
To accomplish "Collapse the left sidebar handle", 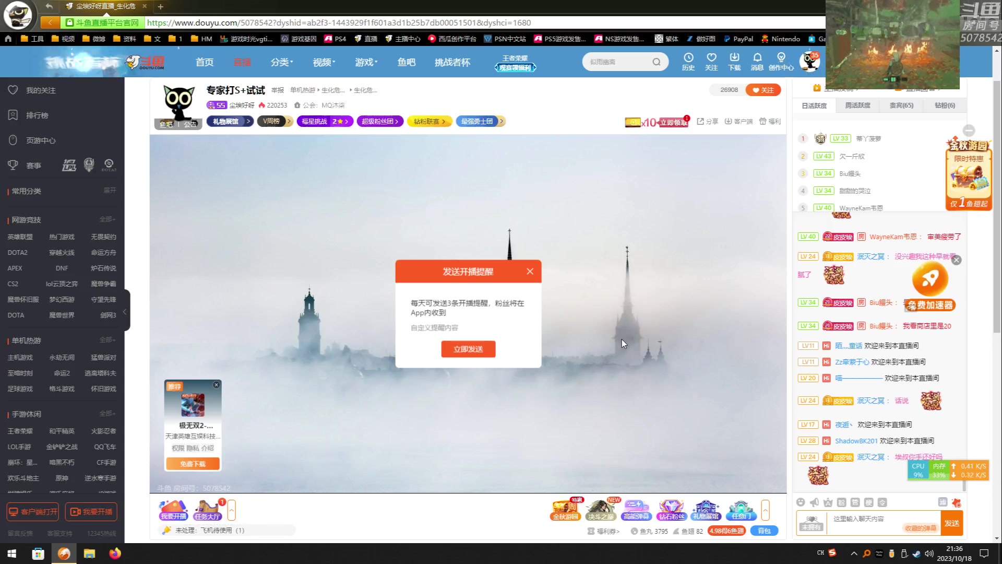I will point(125,311).
